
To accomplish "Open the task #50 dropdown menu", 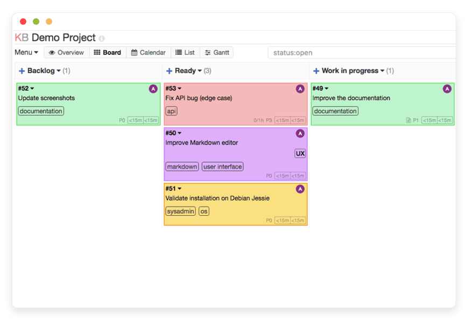I will click(x=173, y=133).
